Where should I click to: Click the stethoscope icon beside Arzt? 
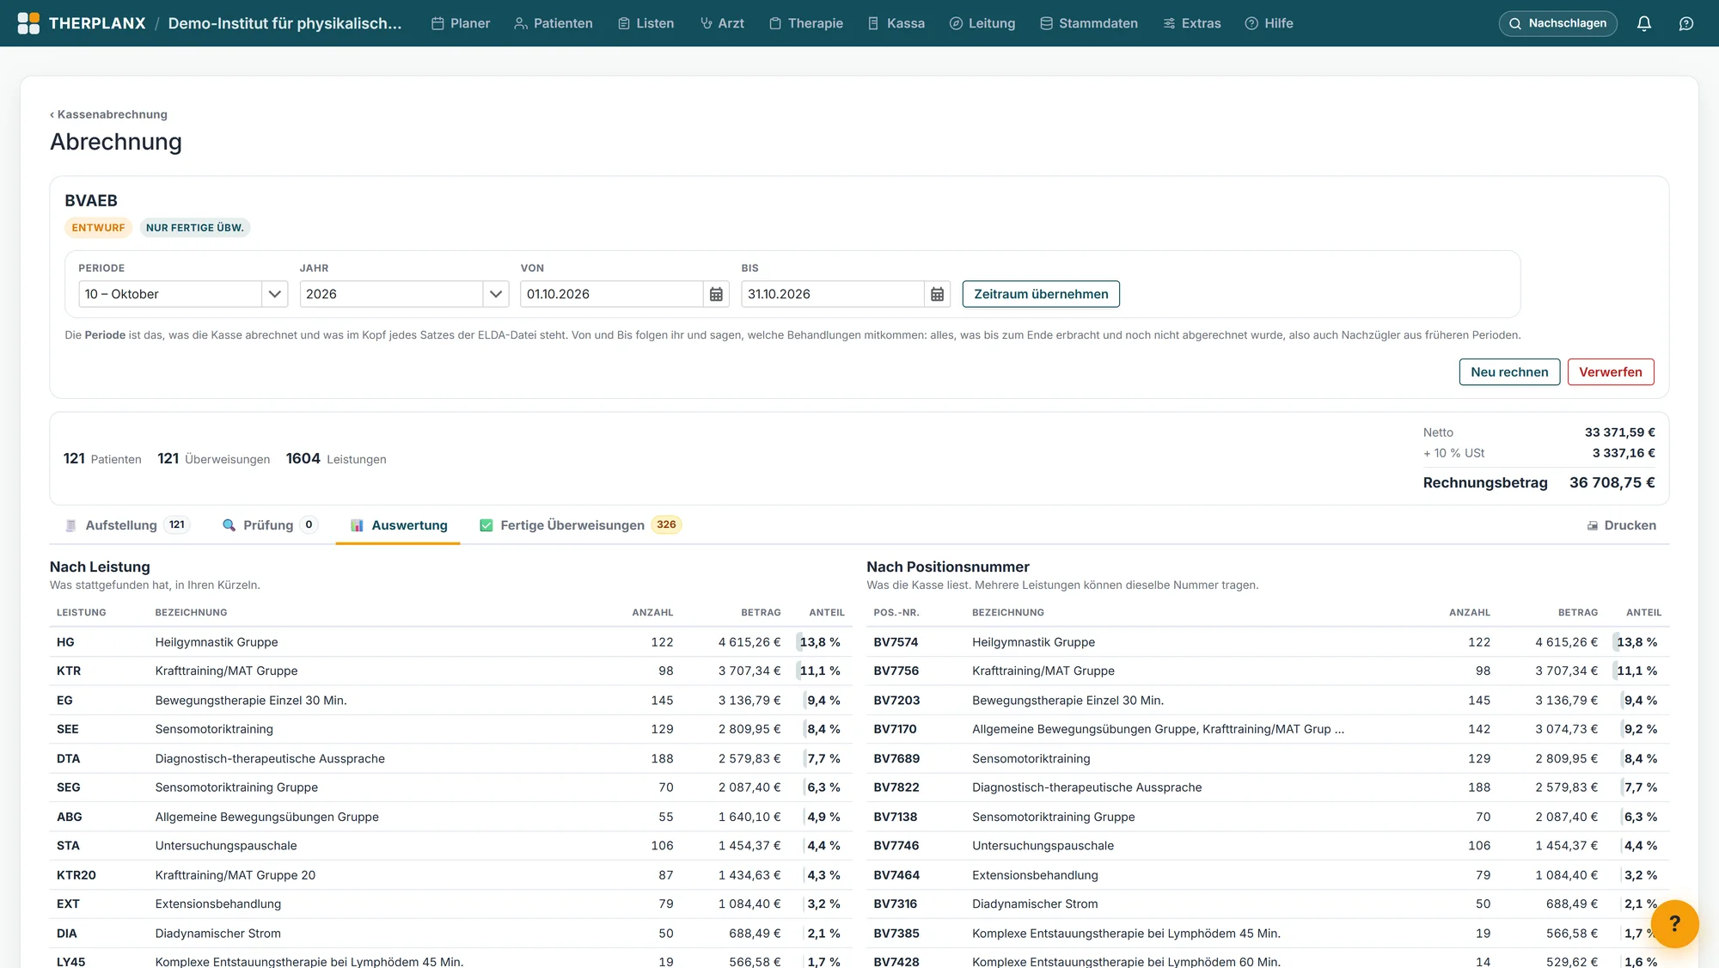[707, 23]
